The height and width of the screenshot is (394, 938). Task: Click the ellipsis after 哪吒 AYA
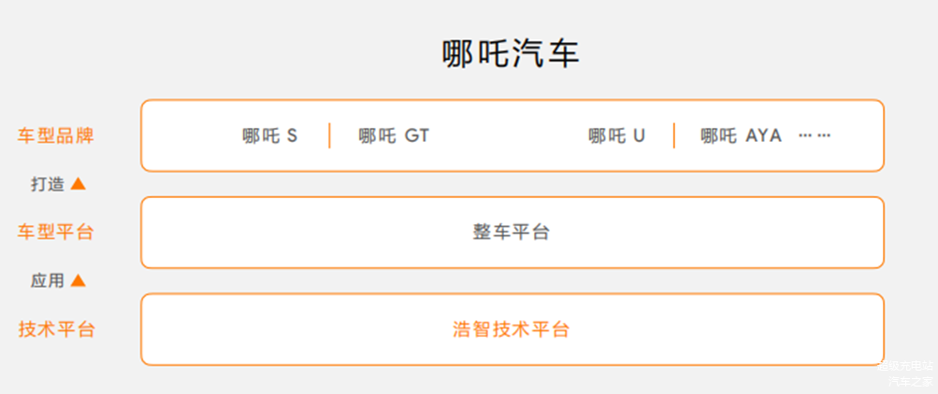pyautogui.click(x=815, y=135)
